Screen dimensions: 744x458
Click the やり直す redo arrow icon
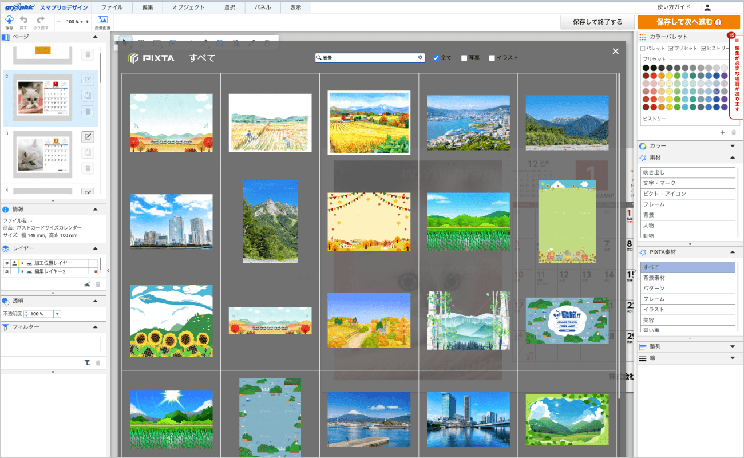[41, 19]
